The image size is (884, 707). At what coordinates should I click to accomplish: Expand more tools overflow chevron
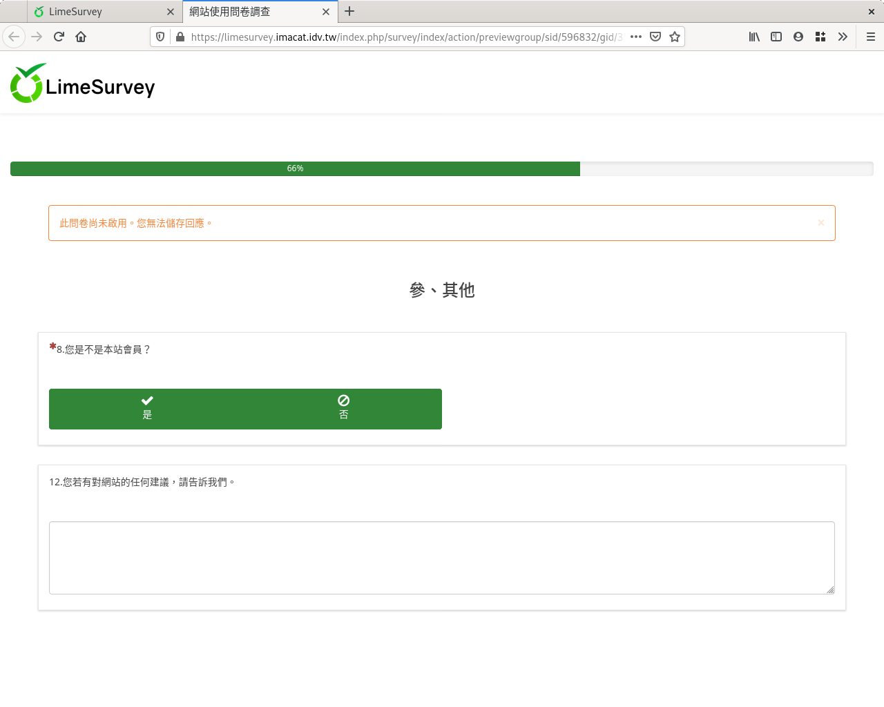pos(843,37)
